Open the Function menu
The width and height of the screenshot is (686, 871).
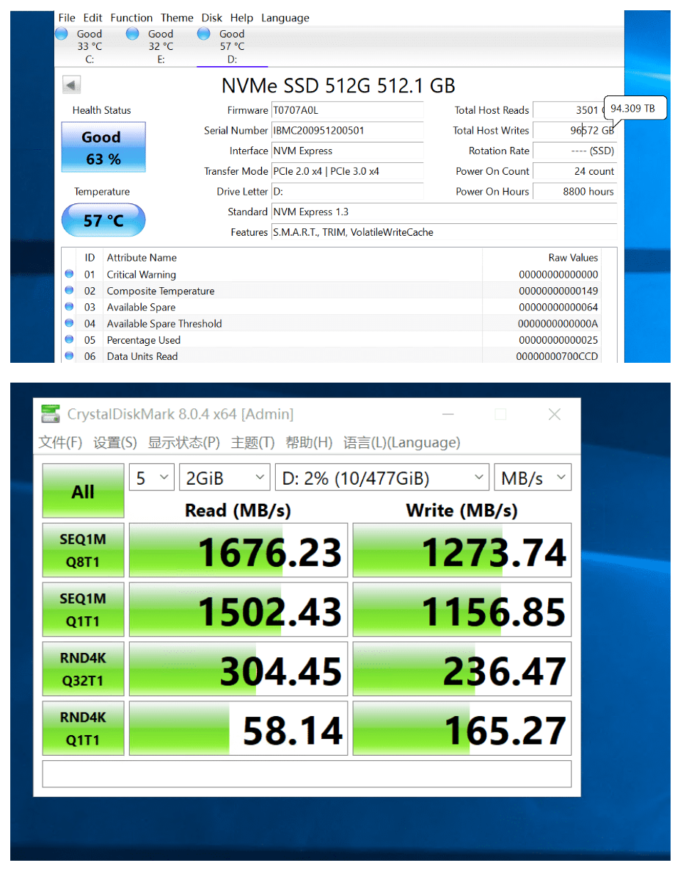[131, 18]
